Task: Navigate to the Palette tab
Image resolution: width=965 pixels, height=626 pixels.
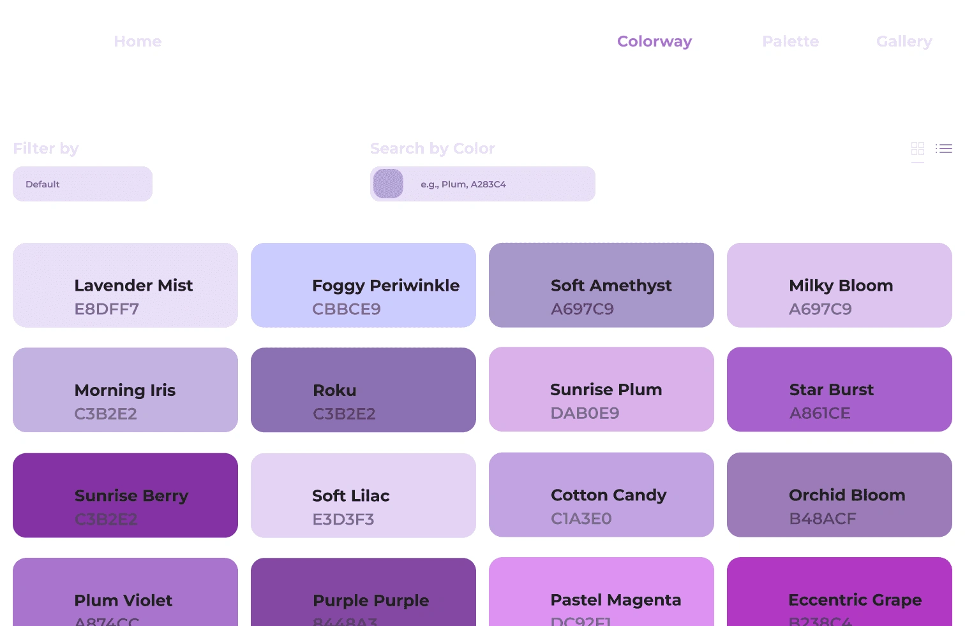Action: click(790, 41)
